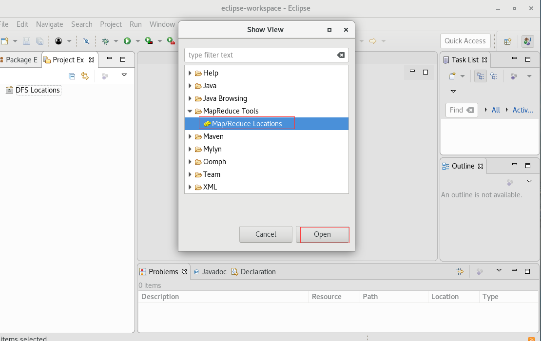
Task: Collapse the MapReduce Tools folder
Action: [190, 111]
